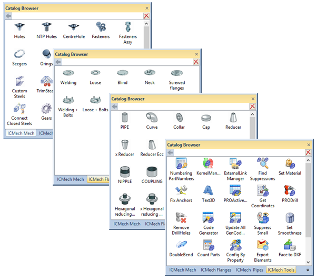316x279 pixels.
Task: Choose the Blind flange icon
Action: (123, 73)
